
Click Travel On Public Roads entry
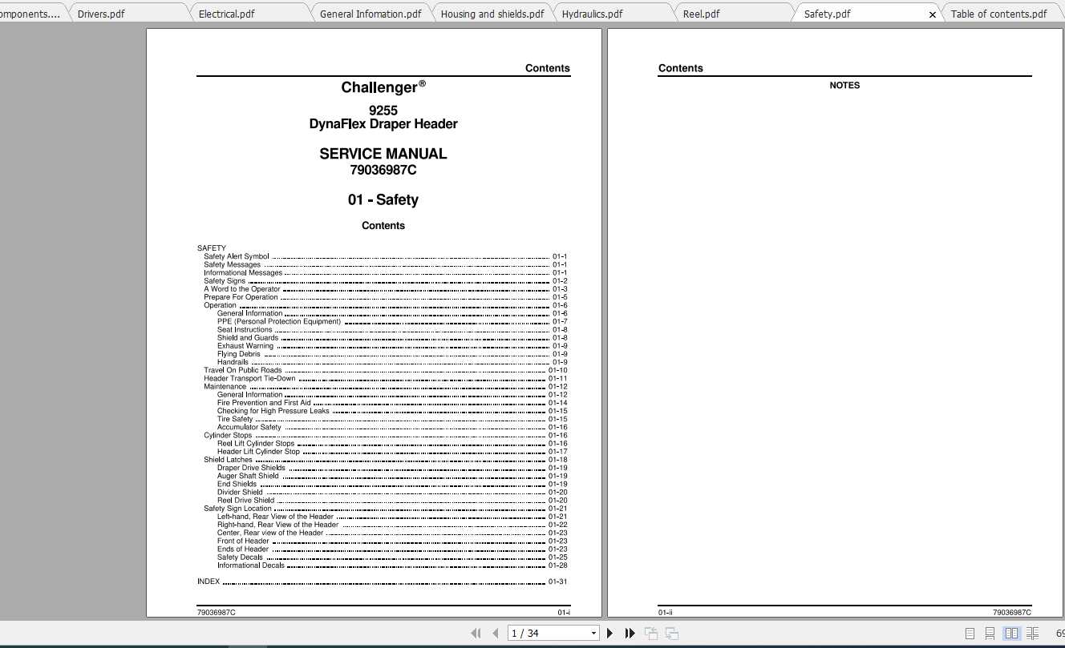click(x=385, y=370)
